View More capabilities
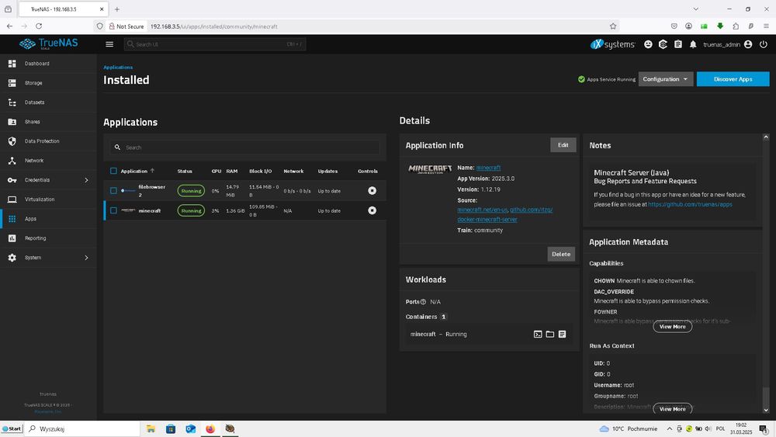Viewport: 776px width, 437px height. pyautogui.click(x=672, y=327)
